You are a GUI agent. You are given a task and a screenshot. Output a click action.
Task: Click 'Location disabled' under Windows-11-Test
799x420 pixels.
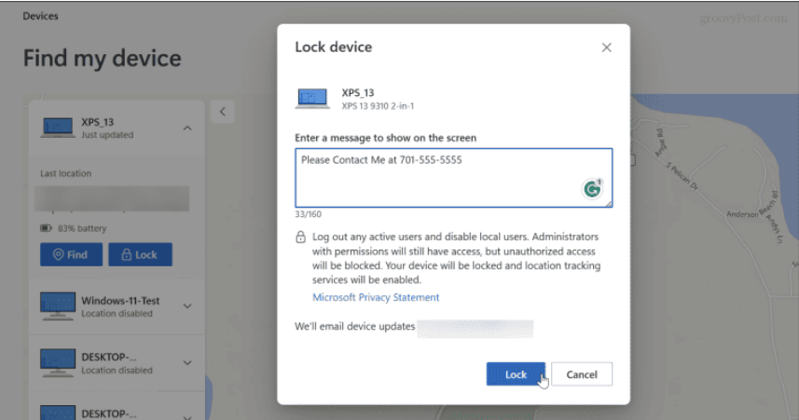point(117,314)
